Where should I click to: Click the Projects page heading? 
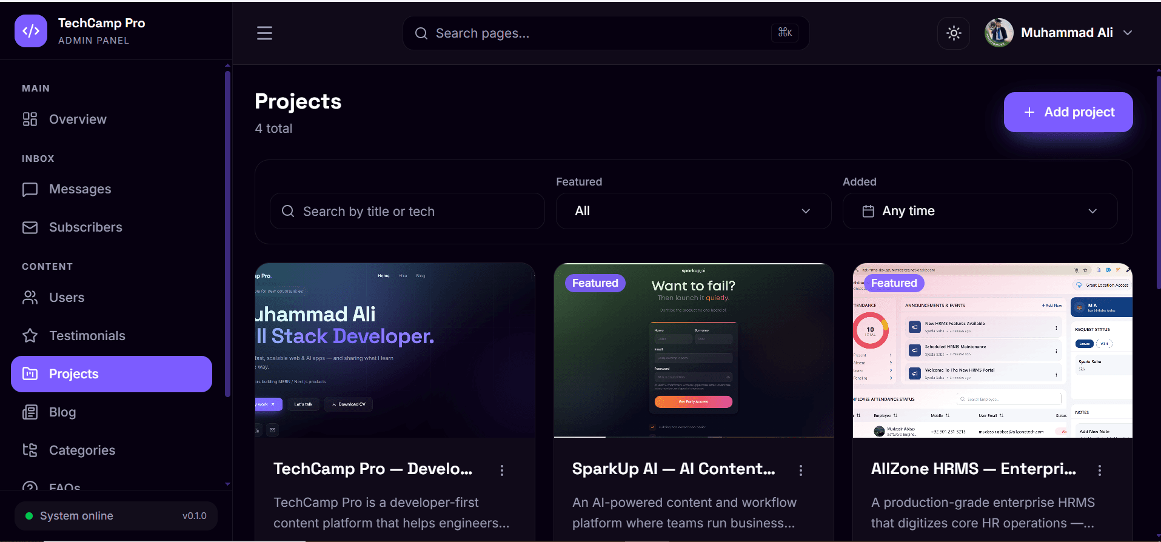(x=298, y=101)
